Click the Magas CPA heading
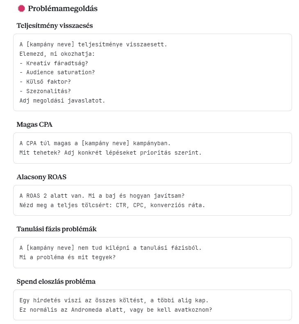Screen dimensions: 299x324 [x=34, y=124]
